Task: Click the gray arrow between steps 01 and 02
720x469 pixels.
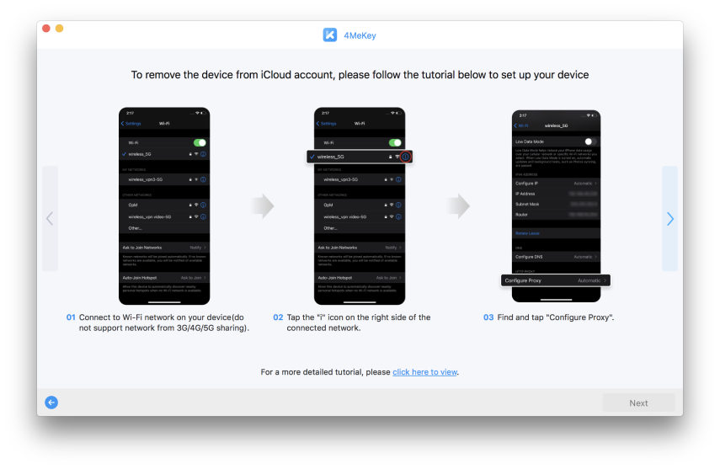Action: pos(263,206)
